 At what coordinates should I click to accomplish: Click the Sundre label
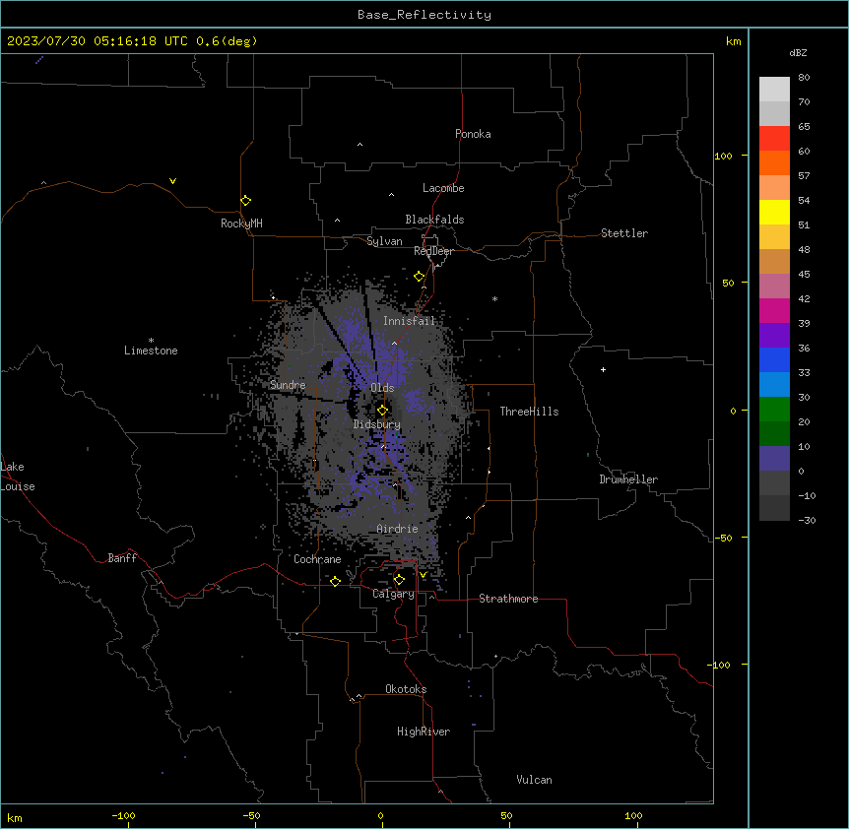click(x=288, y=385)
